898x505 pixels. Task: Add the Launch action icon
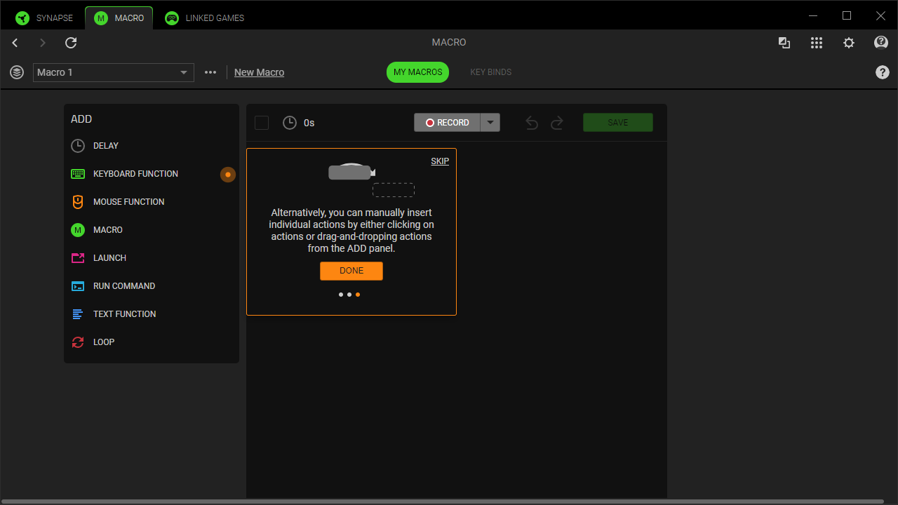click(78, 258)
